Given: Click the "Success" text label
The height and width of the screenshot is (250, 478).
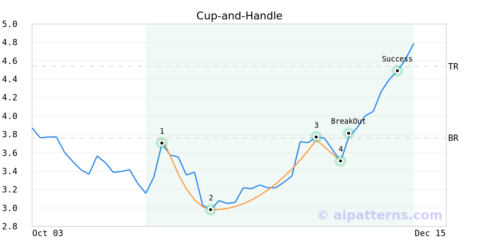Looking at the screenshot, I should [x=397, y=59].
